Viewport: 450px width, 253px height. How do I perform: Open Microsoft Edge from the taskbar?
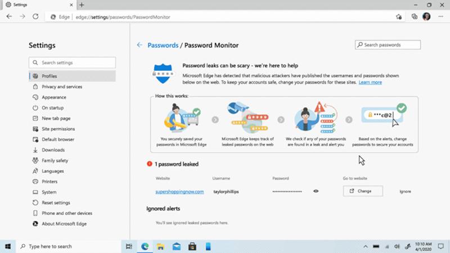tap(145, 246)
